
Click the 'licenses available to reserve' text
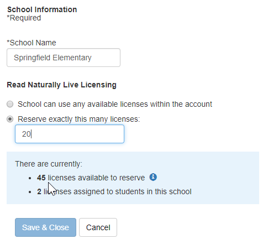pos(96,178)
